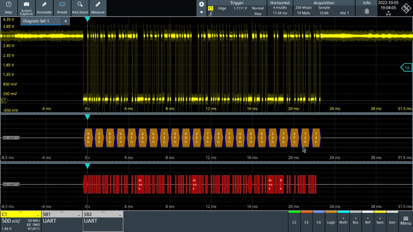Open the Help icon
413x232 pixels.
[x=8, y=8]
